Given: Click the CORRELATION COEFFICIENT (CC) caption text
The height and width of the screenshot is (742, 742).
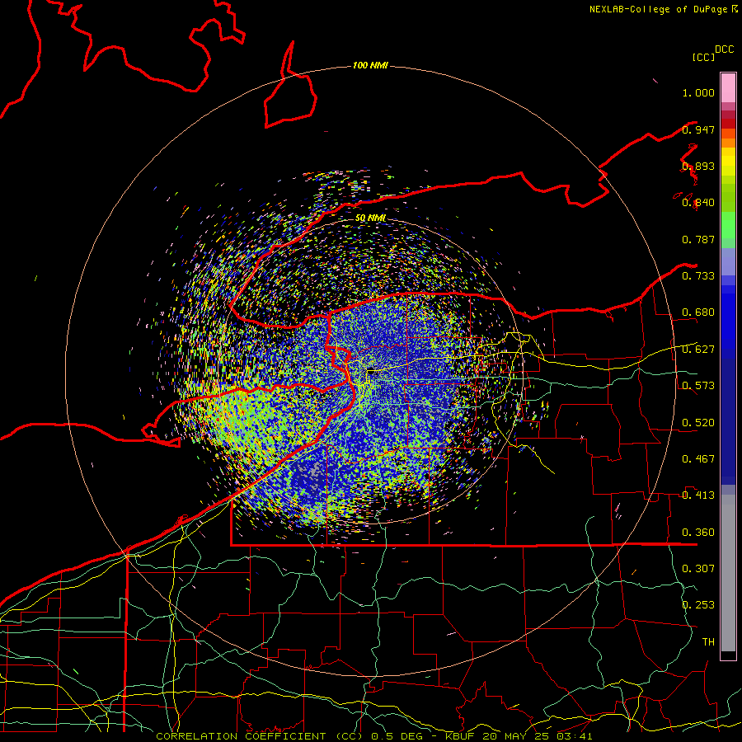Looking at the screenshot, I should [258, 736].
